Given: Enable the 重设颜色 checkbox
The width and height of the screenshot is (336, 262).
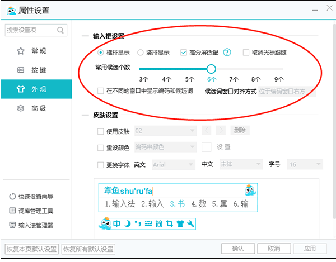Looking at the screenshot, I should click(100, 147).
